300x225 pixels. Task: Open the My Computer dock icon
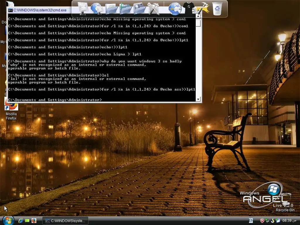pyautogui.click(x=83, y=8)
